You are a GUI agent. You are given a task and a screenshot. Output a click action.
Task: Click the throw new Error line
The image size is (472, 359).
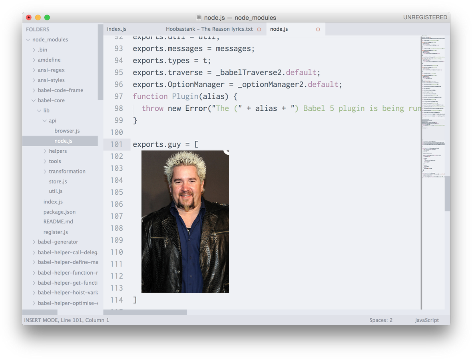tap(281, 108)
